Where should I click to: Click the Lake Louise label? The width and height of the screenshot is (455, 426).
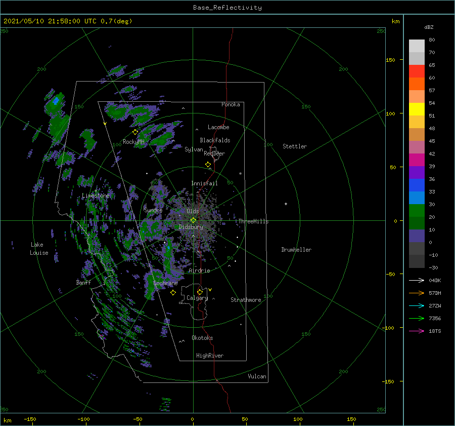point(39,249)
